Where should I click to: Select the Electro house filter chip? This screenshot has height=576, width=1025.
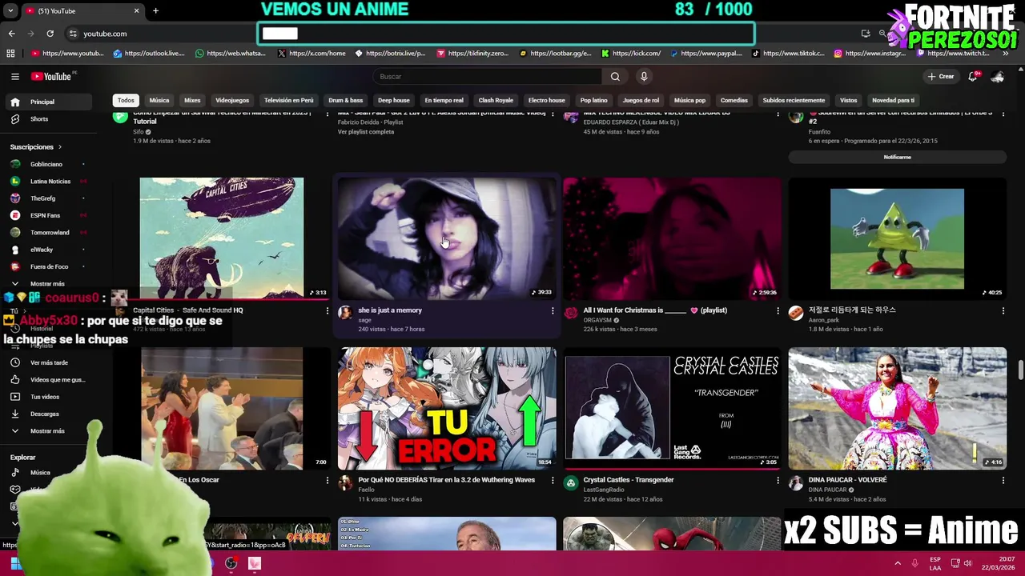click(x=547, y=100)
